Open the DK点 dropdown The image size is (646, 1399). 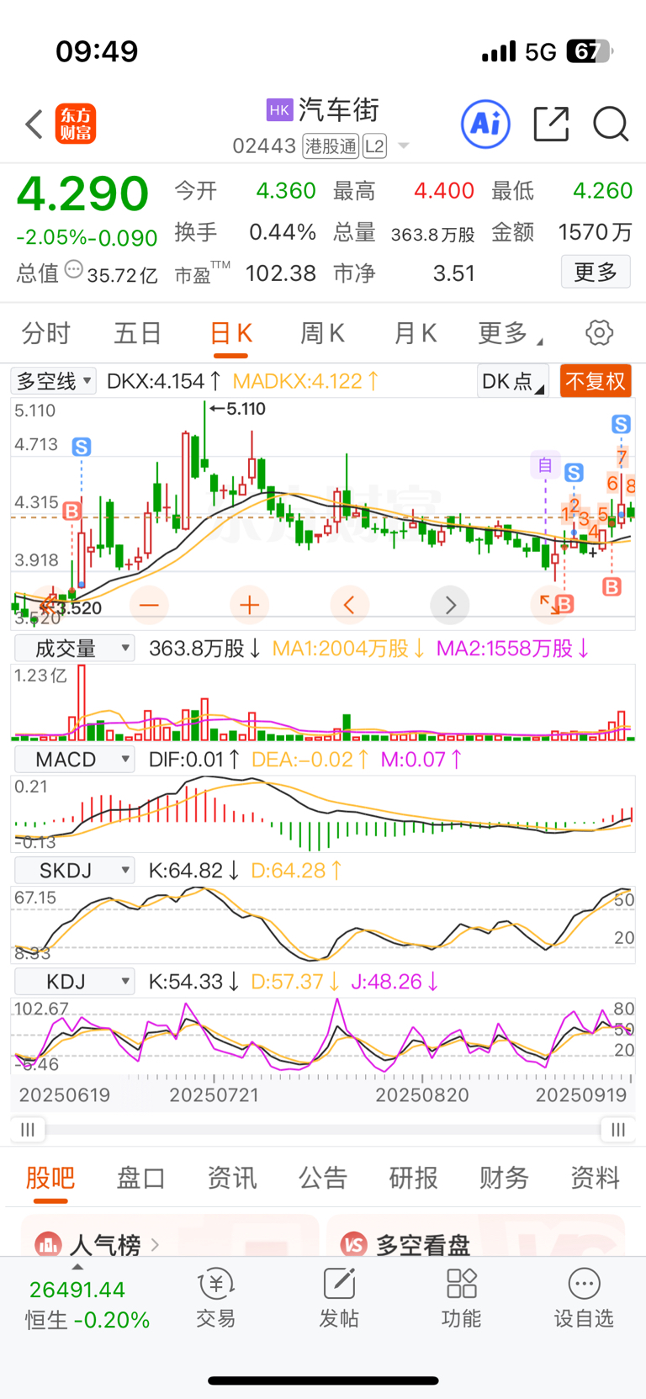click(512, 381)
